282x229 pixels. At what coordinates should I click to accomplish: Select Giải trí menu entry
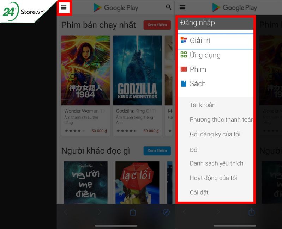[215, 41]
